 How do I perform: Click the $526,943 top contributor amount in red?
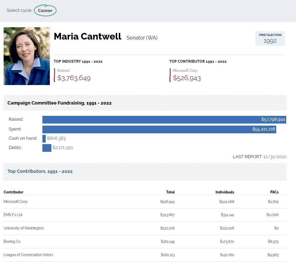coord(187,78)
